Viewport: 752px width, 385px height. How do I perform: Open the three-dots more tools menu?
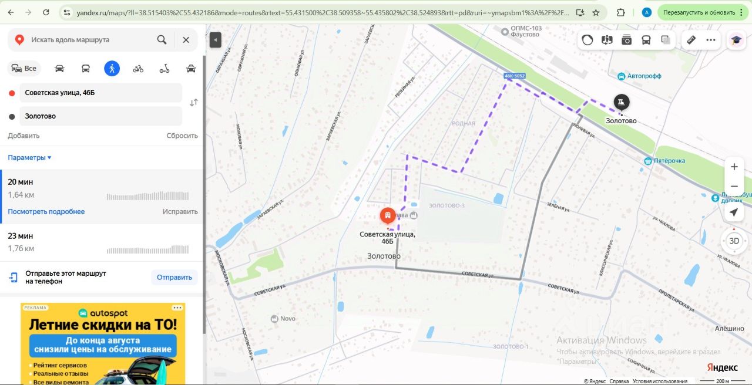pos(711,40)
